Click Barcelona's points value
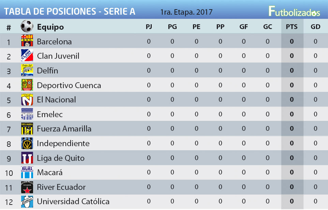 click(292, 41)
